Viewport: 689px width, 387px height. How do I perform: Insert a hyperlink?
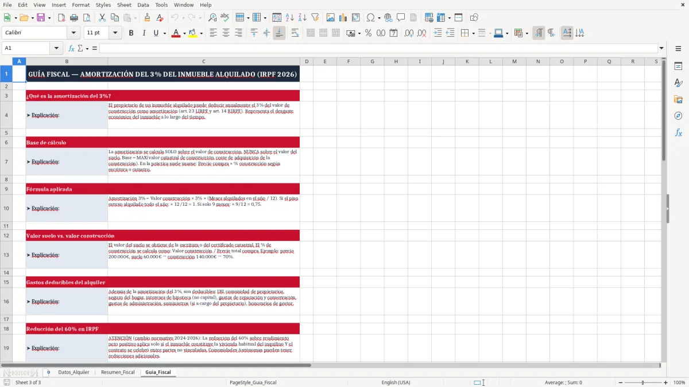(388, 18)
